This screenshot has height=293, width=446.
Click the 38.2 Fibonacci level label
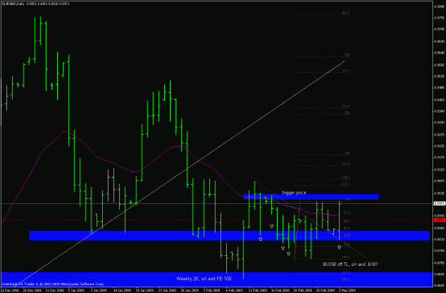pyautogui.click(x=347, y=221)
